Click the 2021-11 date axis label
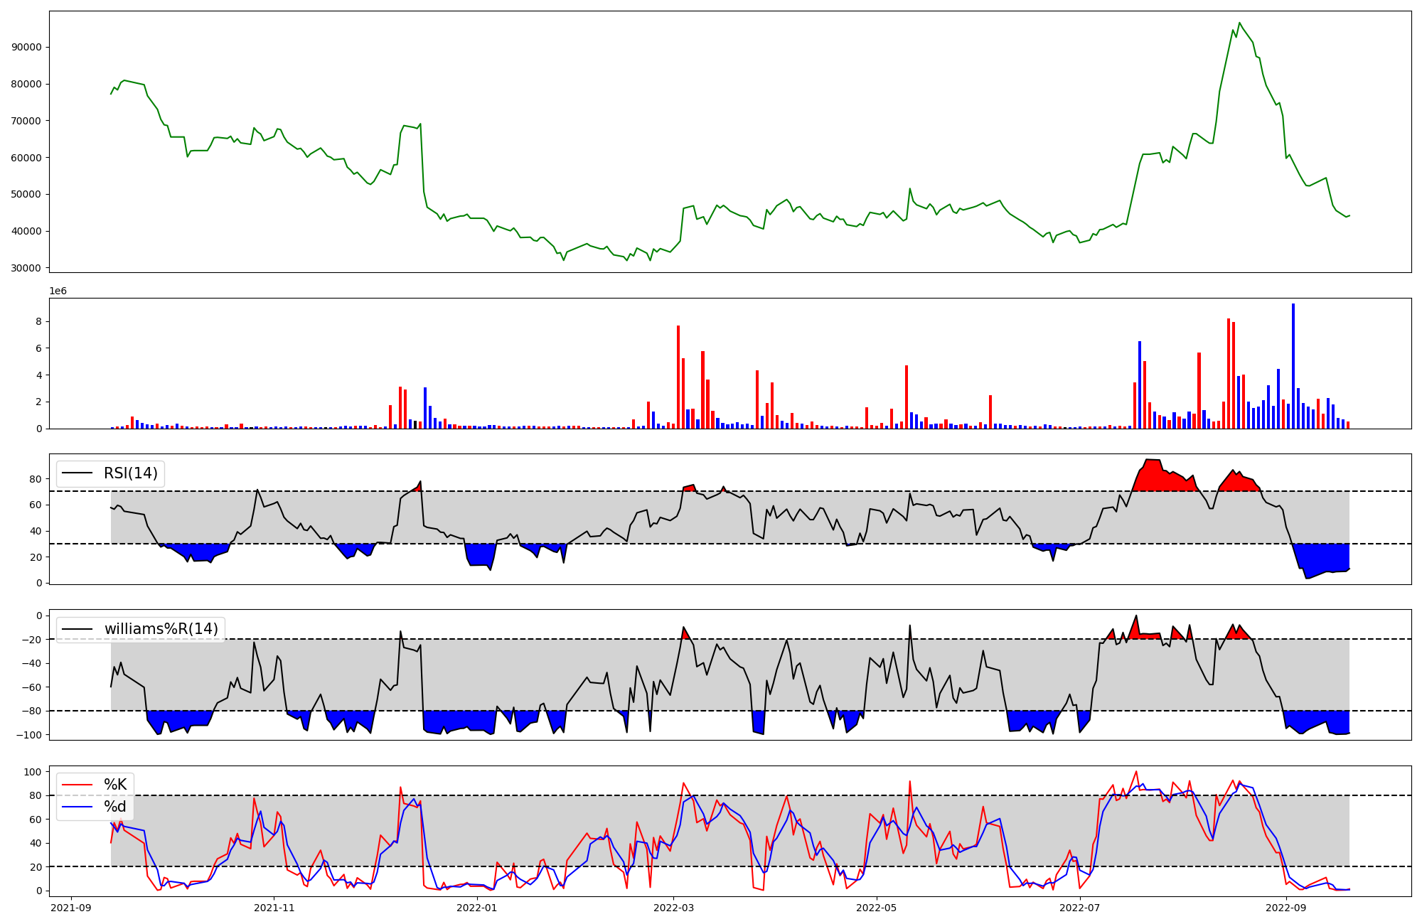 274,908
